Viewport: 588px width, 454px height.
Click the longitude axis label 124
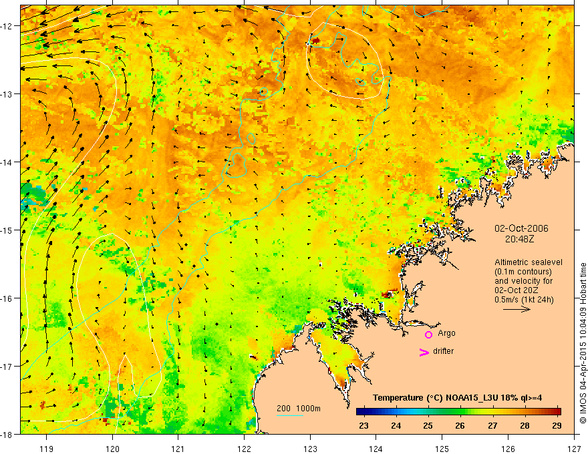click(x=376, y=449)
